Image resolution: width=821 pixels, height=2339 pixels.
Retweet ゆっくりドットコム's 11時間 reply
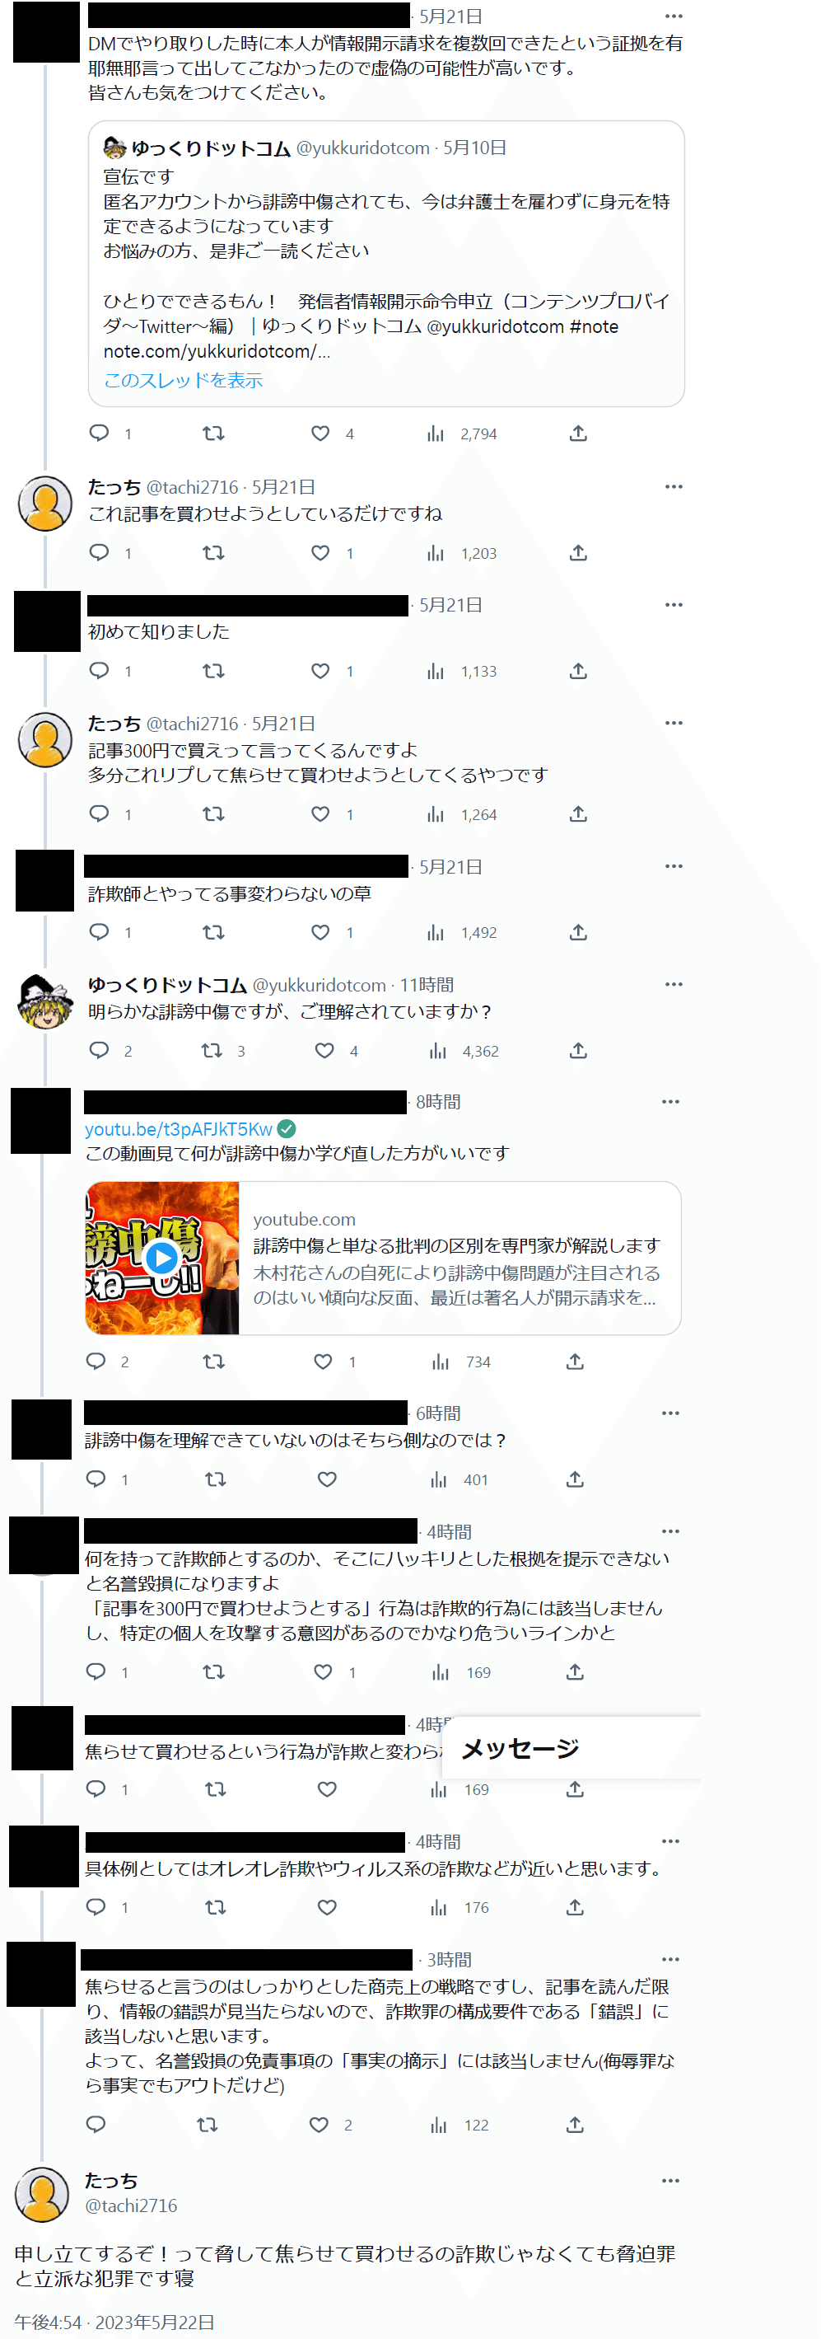coord(212,1051)
